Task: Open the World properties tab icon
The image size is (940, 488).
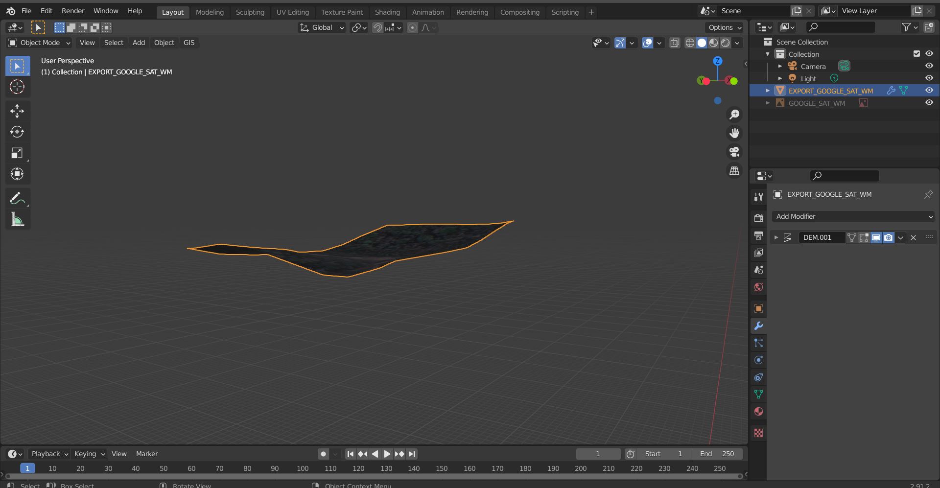Action: click(758, 287)
